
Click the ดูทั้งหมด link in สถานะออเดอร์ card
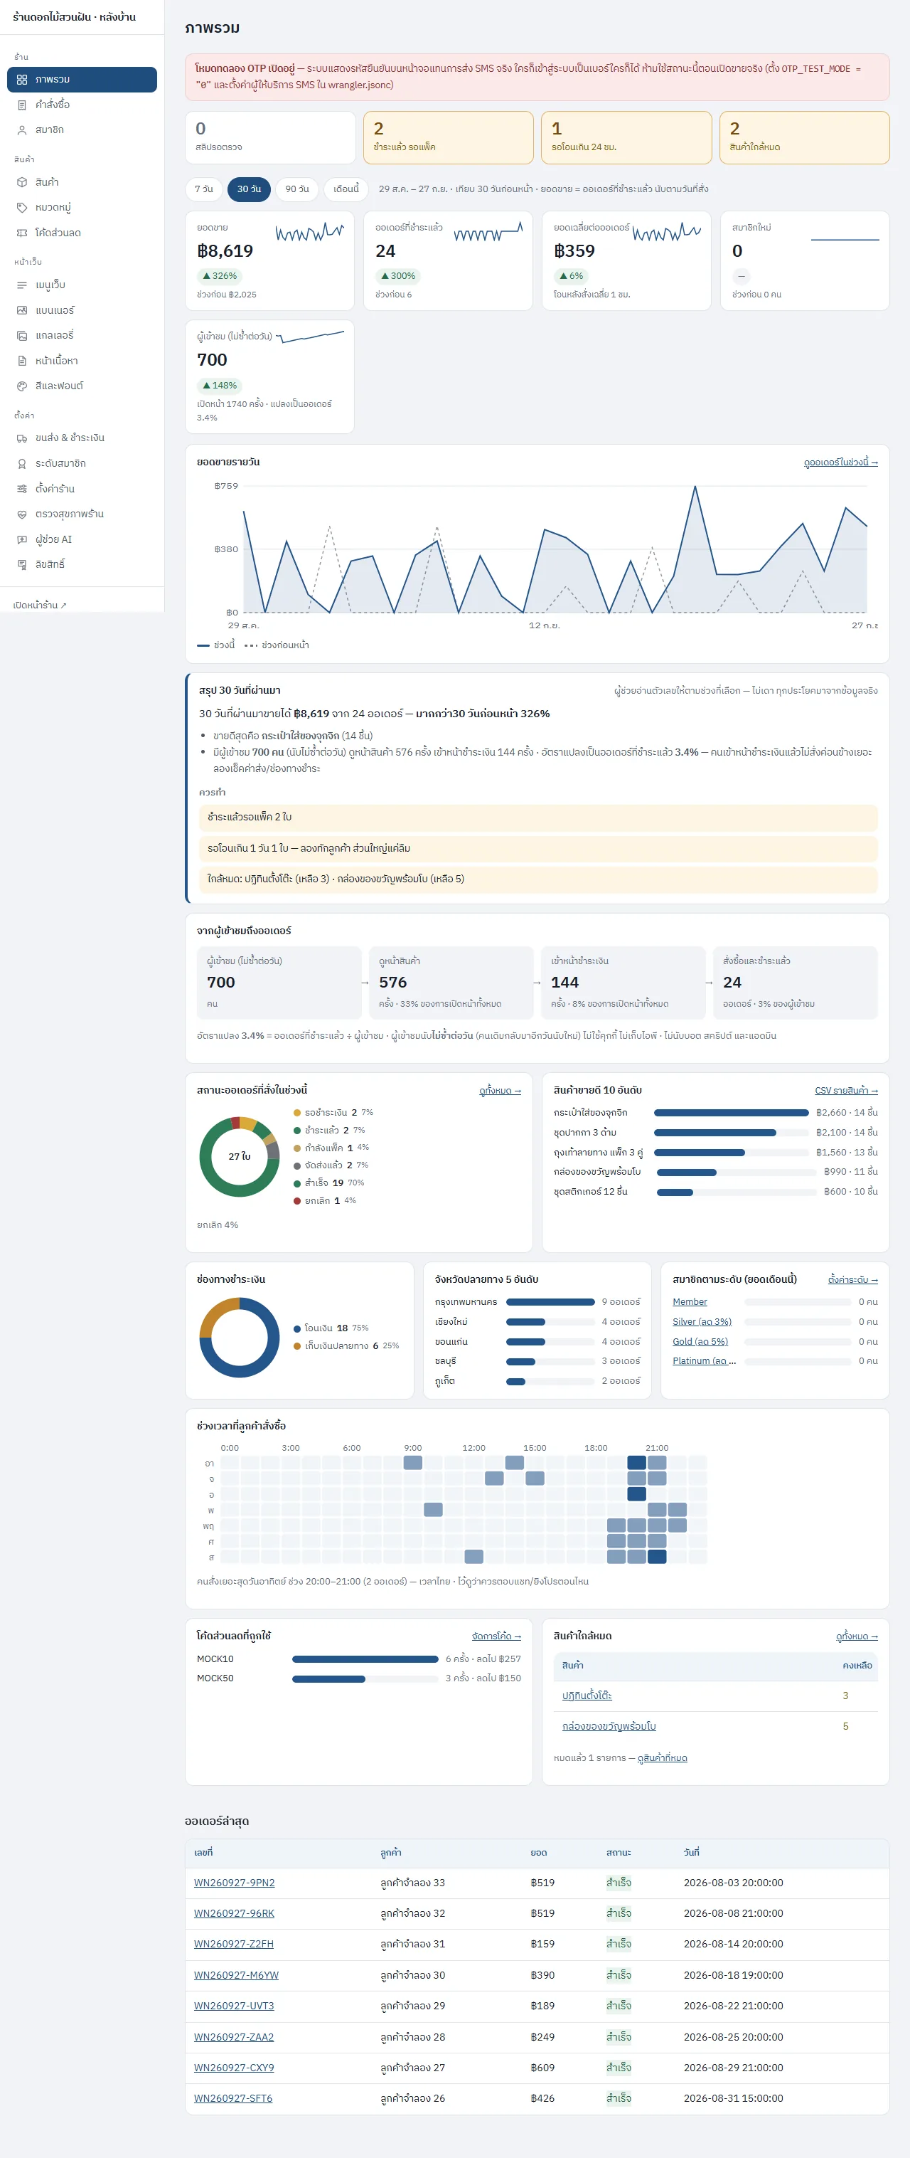(x=500, y=1091)
